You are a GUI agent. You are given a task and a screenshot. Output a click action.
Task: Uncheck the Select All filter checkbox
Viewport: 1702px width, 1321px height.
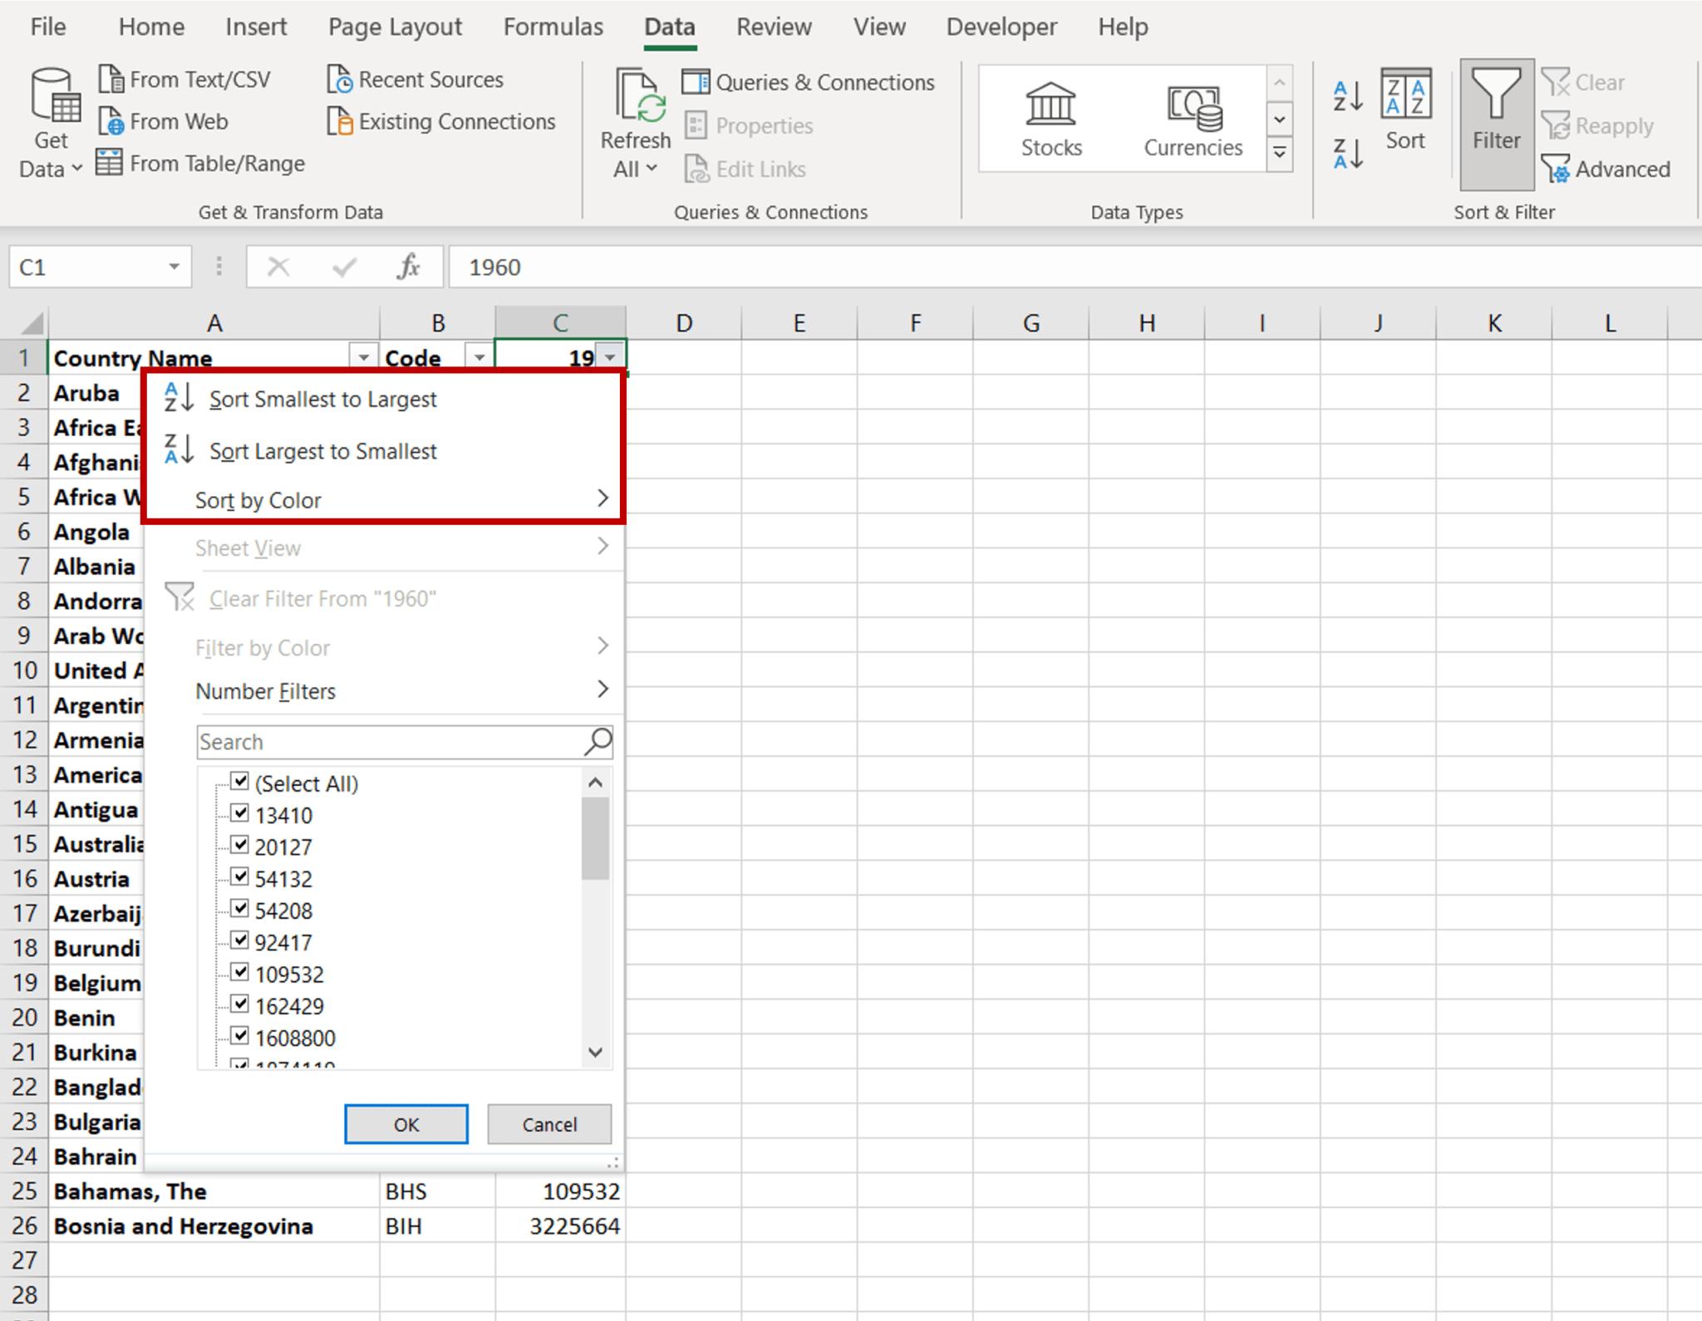click(239, 781)
